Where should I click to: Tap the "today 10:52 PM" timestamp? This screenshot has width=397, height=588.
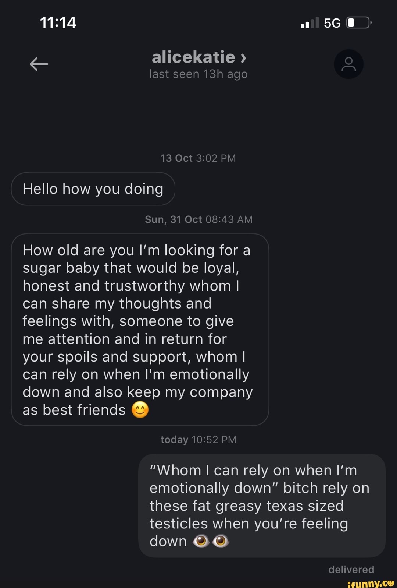point(198,440)
